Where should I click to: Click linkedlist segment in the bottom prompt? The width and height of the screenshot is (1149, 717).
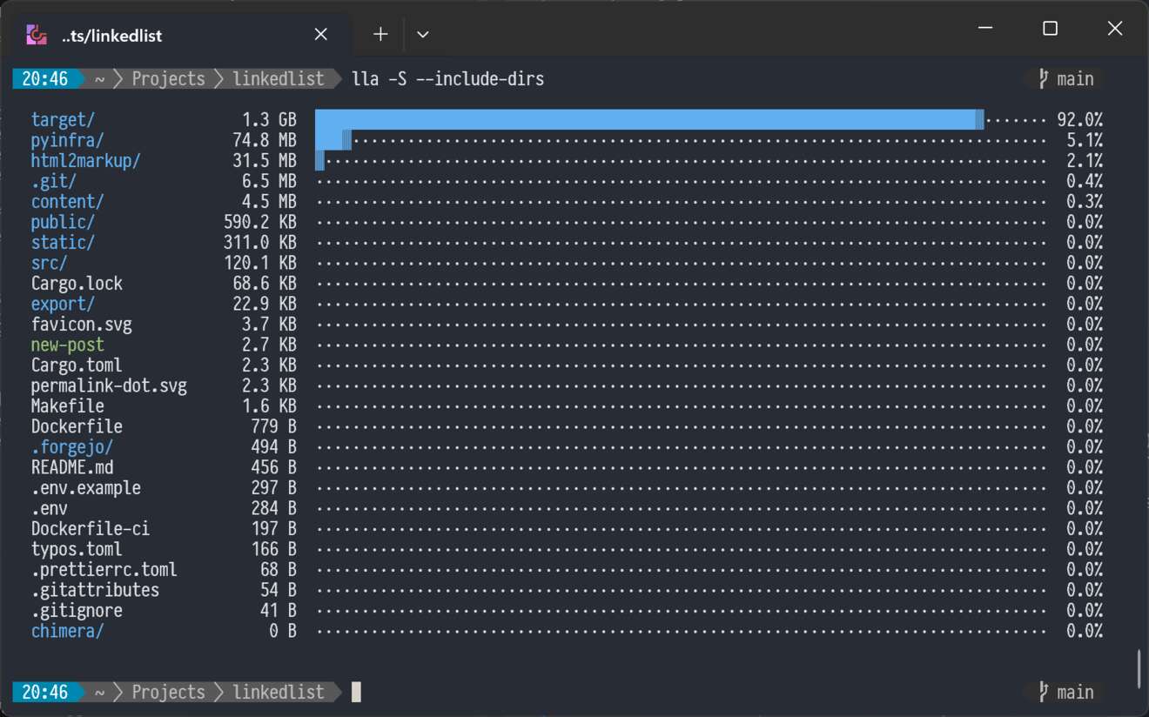[278, 693]
